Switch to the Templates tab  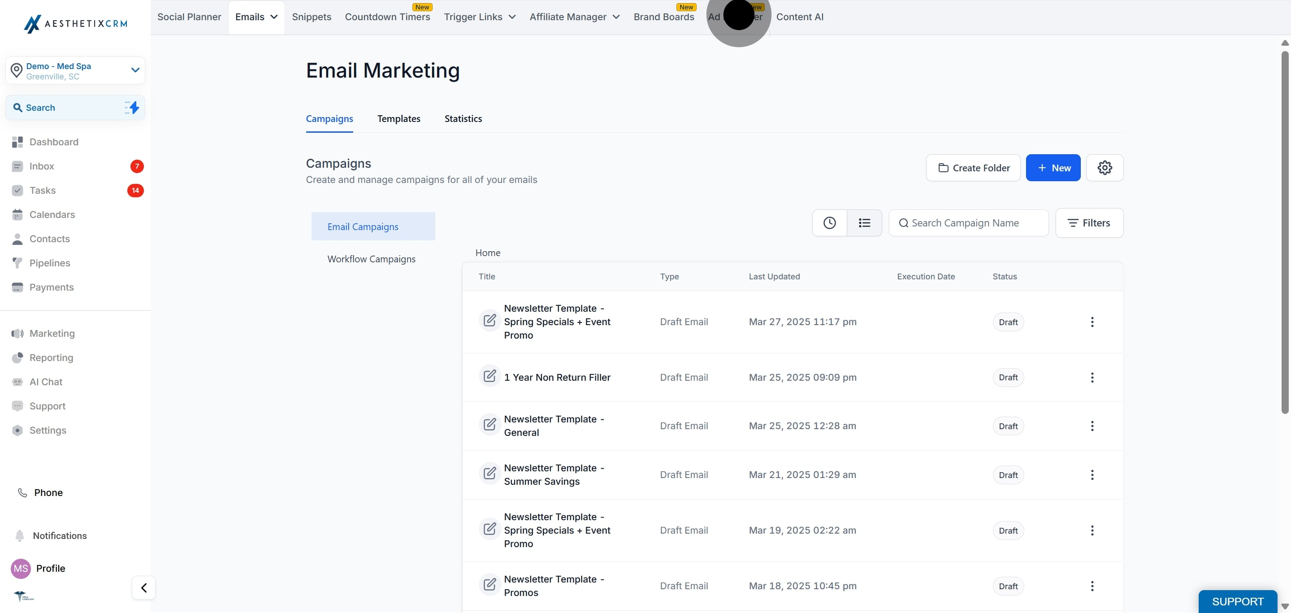[x=399, y=119]
